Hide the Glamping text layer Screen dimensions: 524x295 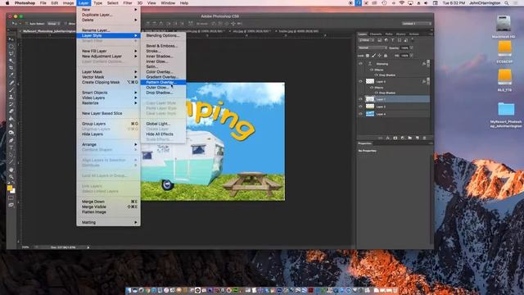[x=360, y=64]
